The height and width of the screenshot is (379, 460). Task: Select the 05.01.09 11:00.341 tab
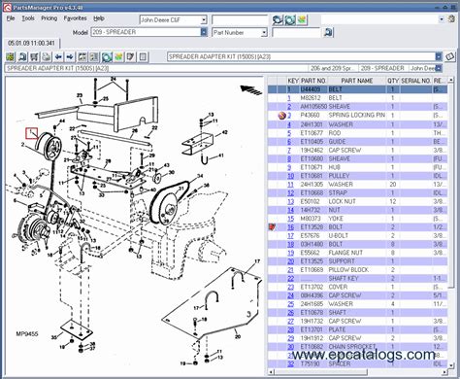[31, 43]
